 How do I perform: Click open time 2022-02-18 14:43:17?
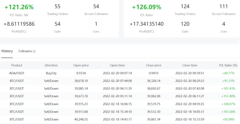click(117, 119)
